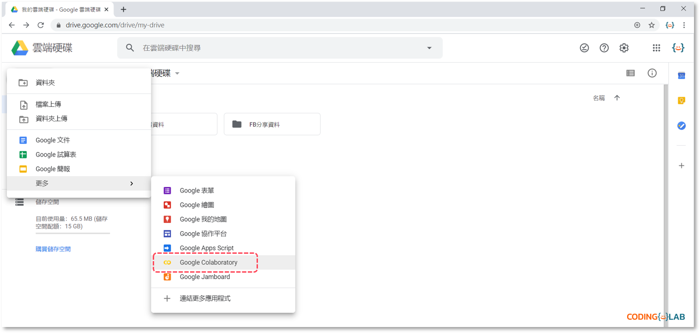Click the 購買儲存空間 link

54,249
